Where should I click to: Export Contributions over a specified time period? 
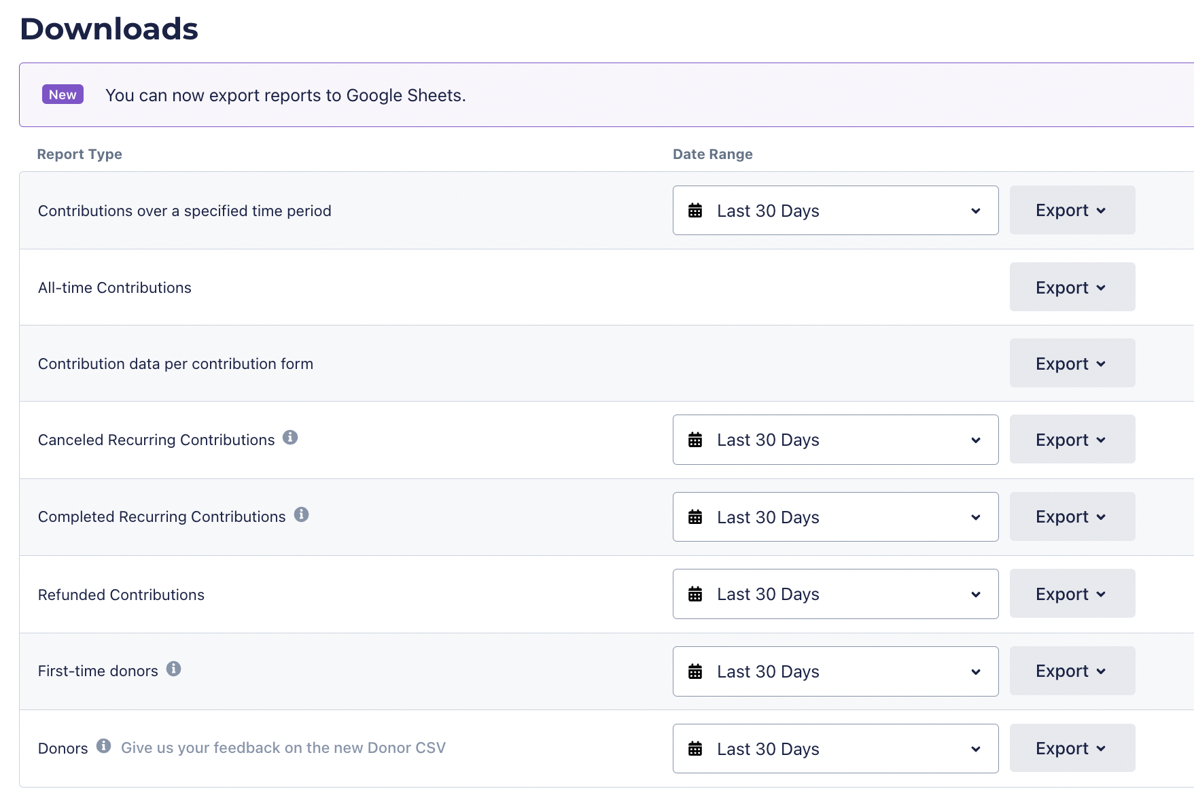(x=1072, y=211)
